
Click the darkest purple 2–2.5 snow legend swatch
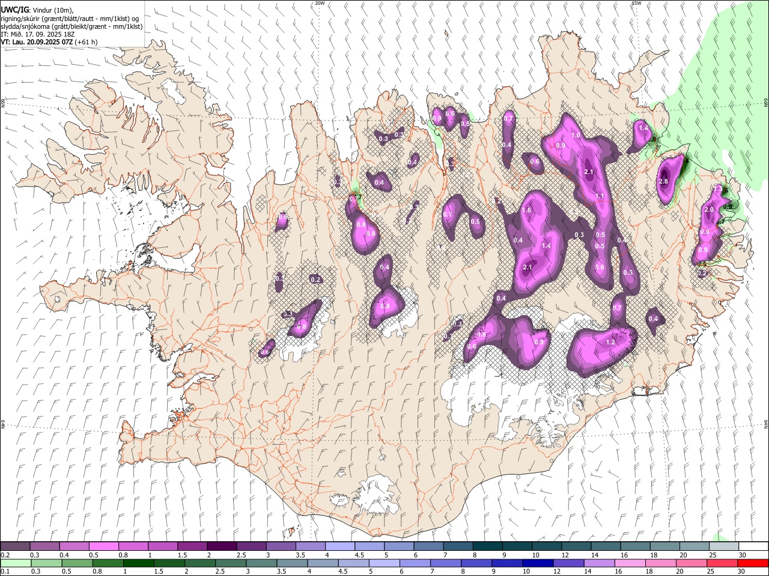tap(222, 546)
